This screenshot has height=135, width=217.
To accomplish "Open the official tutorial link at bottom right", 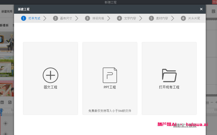I will click(x=185, y=125).
